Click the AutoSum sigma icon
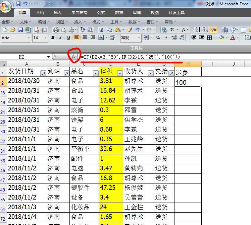 172,30
